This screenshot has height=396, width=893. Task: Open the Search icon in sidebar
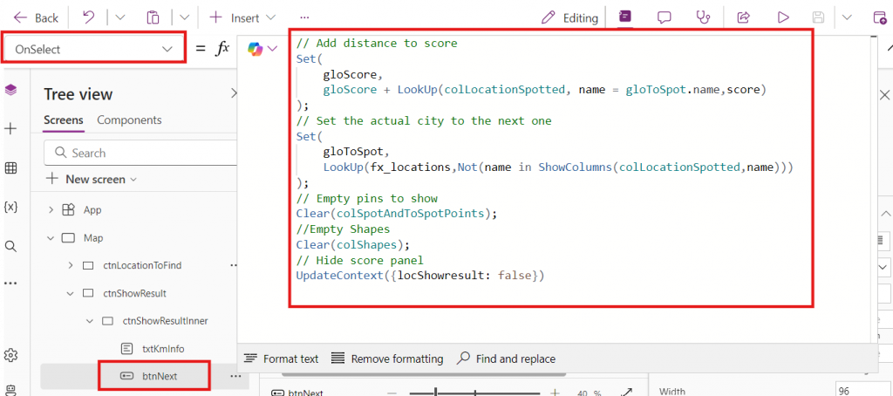pyautogui.click(x=10, y=246)
